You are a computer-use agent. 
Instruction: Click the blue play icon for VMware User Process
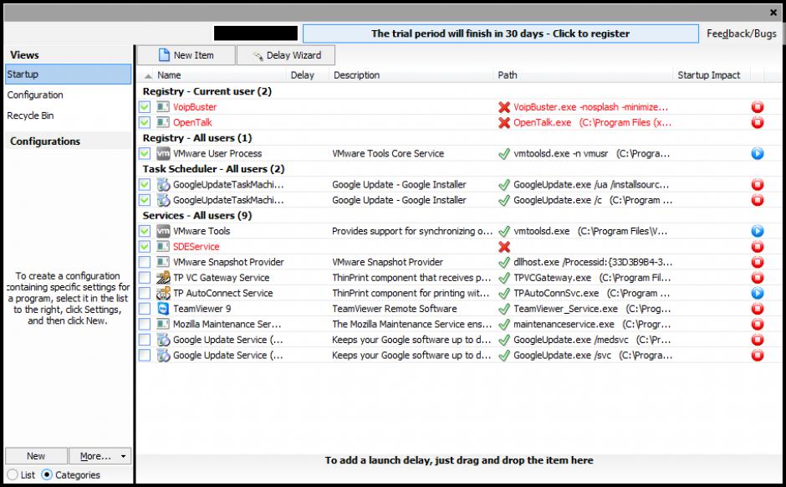[x=757, y=153]
